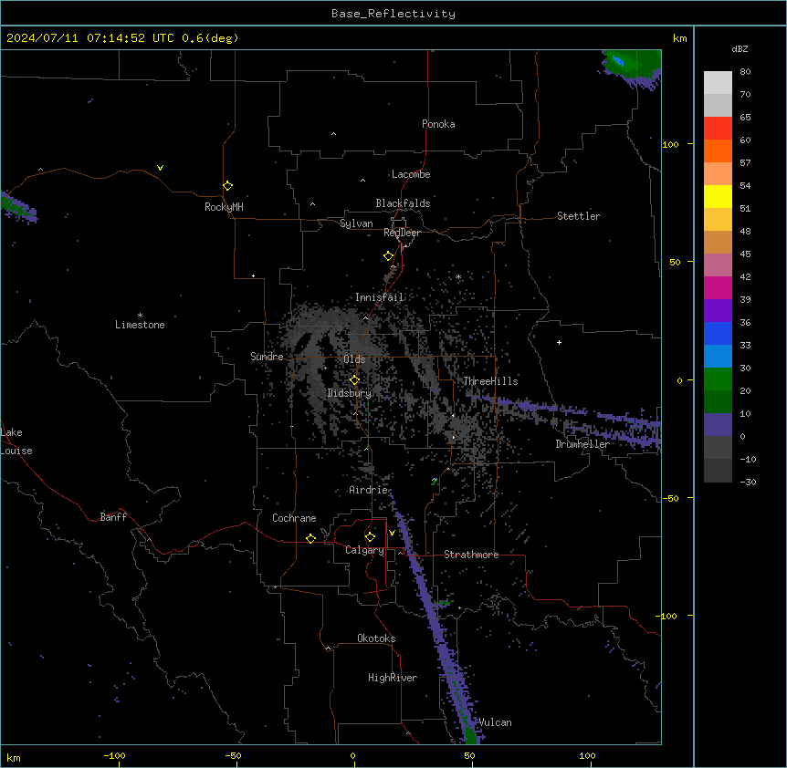The image size is (787, 768).
Task: Click the RockyMH label
Action: point(224,207)
